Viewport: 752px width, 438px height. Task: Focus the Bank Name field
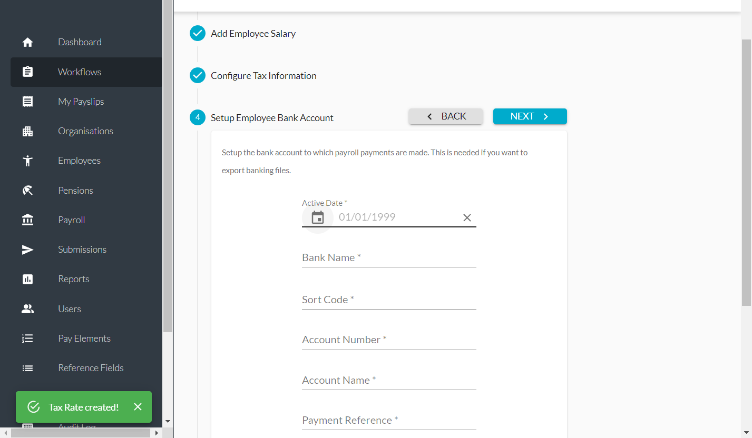(389, 257)
